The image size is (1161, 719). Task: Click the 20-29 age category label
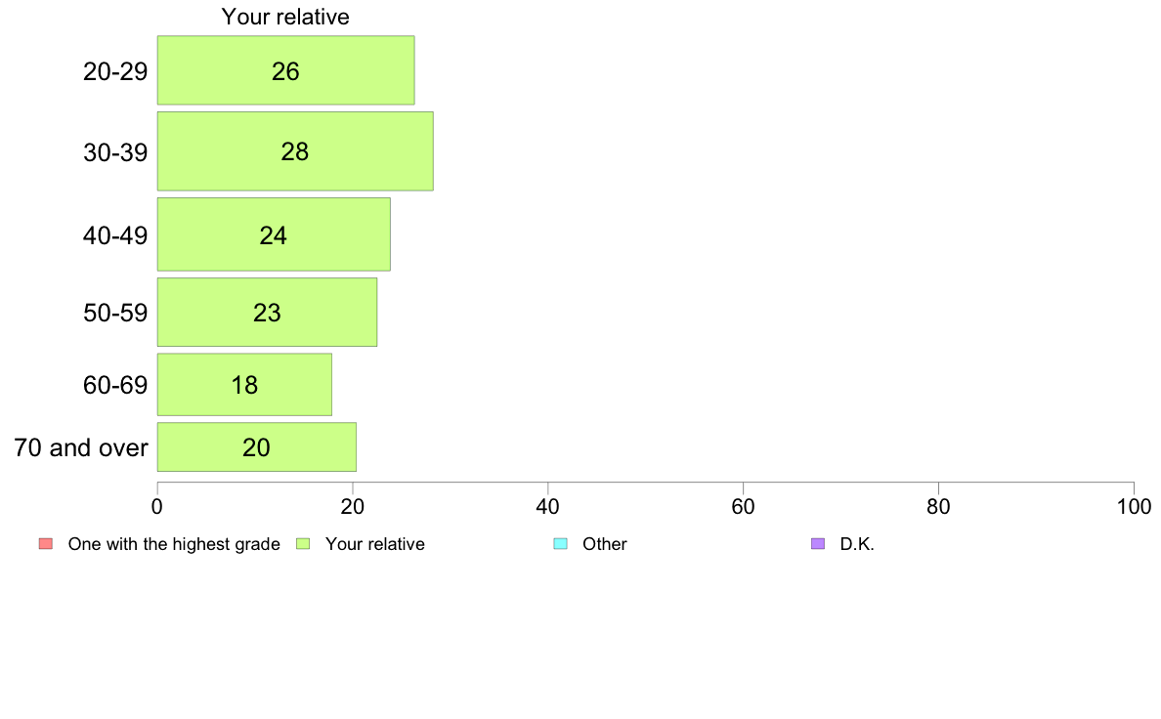coord(115,71)
